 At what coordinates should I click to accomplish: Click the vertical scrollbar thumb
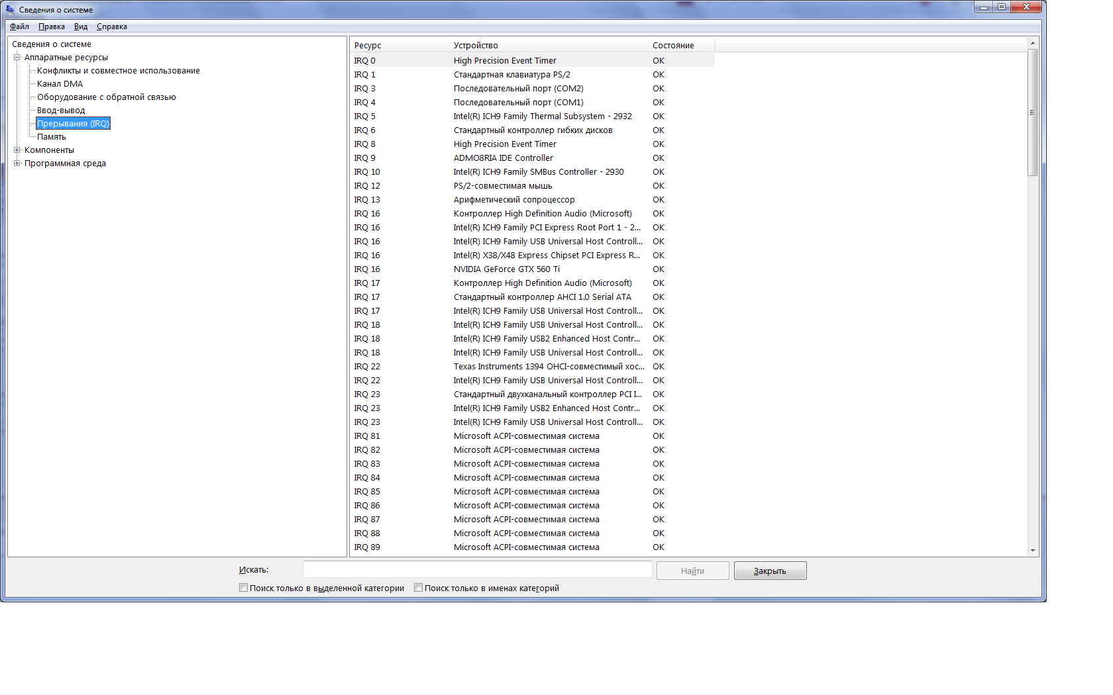(x=1032, y=112)
